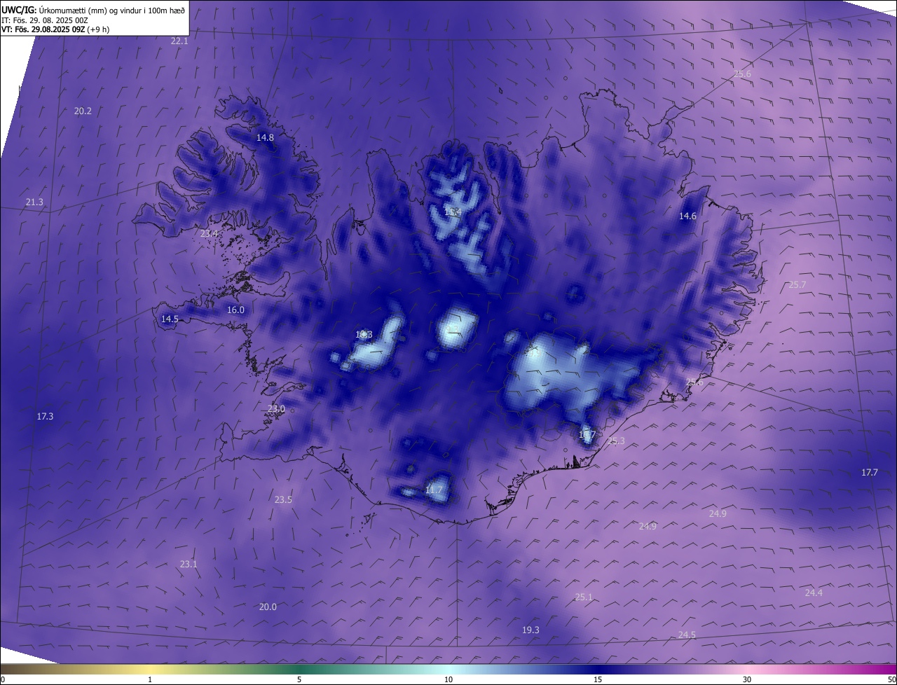The image size is (897, 685).
Task: Click the map value 25.7
Action: click(x=797, y=284)
